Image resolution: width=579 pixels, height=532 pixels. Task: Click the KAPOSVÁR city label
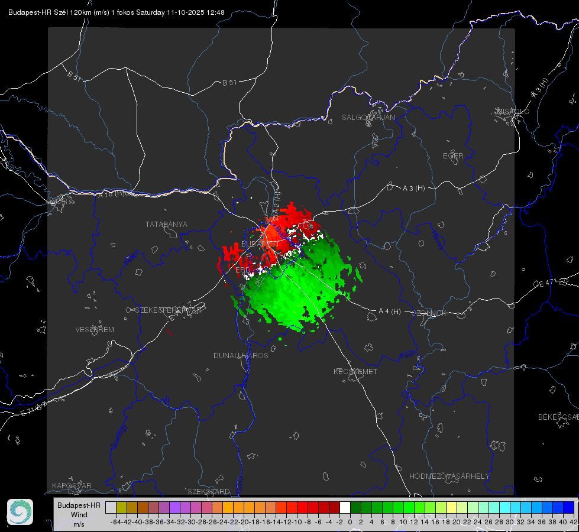tap(72, 485)
